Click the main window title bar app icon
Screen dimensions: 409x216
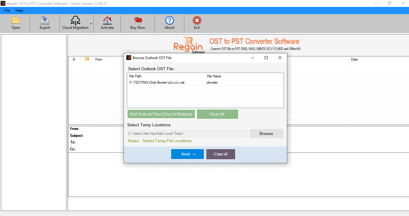click(x=3, y=3)
